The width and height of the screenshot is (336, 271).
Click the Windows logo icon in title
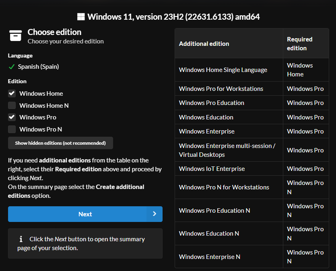pyautogui.click(x=81, y=16)
